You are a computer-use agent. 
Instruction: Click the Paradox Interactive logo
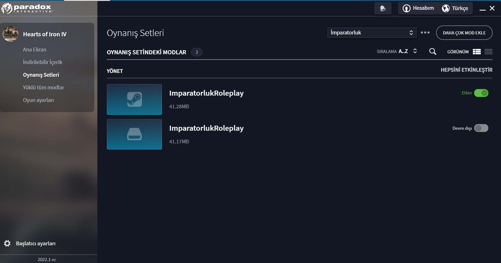(27, 8)
